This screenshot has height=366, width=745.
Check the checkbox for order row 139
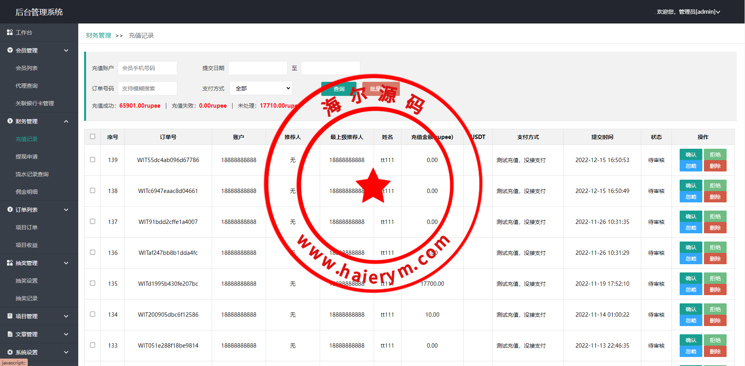93,160
